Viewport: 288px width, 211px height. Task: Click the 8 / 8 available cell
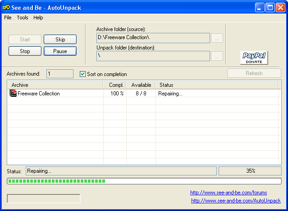141,94
